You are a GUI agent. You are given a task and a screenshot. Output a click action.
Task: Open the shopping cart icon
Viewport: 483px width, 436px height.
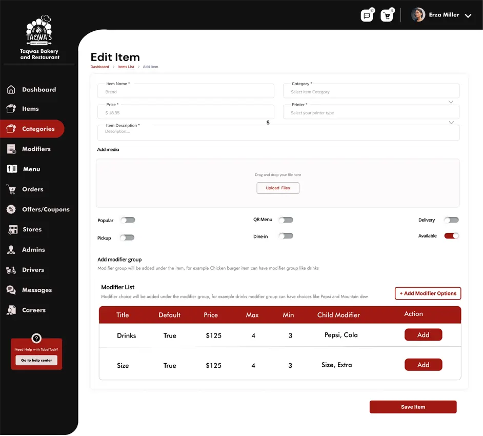pos(387,15)
